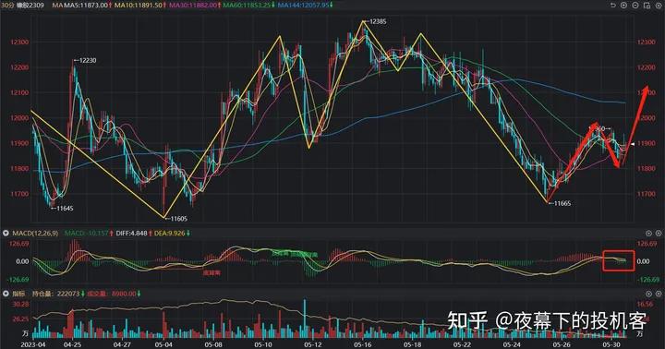Image resolution: width=665 pixels, height=349 pixels.
Task: Click the MA5:11873.00 moving average label
Action: pos(85,6)
